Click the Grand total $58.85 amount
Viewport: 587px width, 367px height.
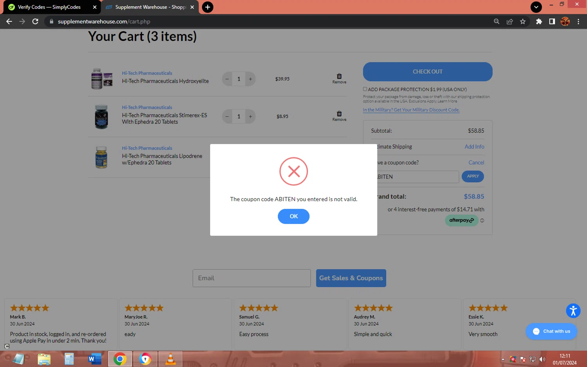(x=474, y=196)
